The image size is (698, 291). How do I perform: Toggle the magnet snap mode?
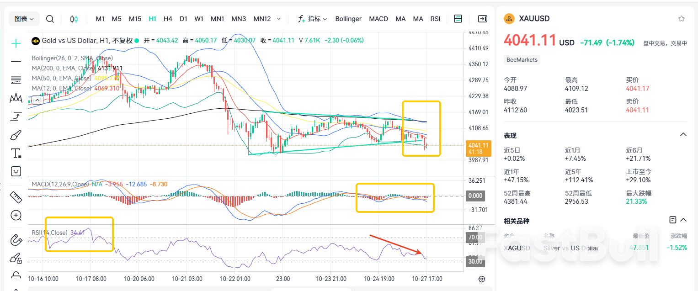[16, 239]
